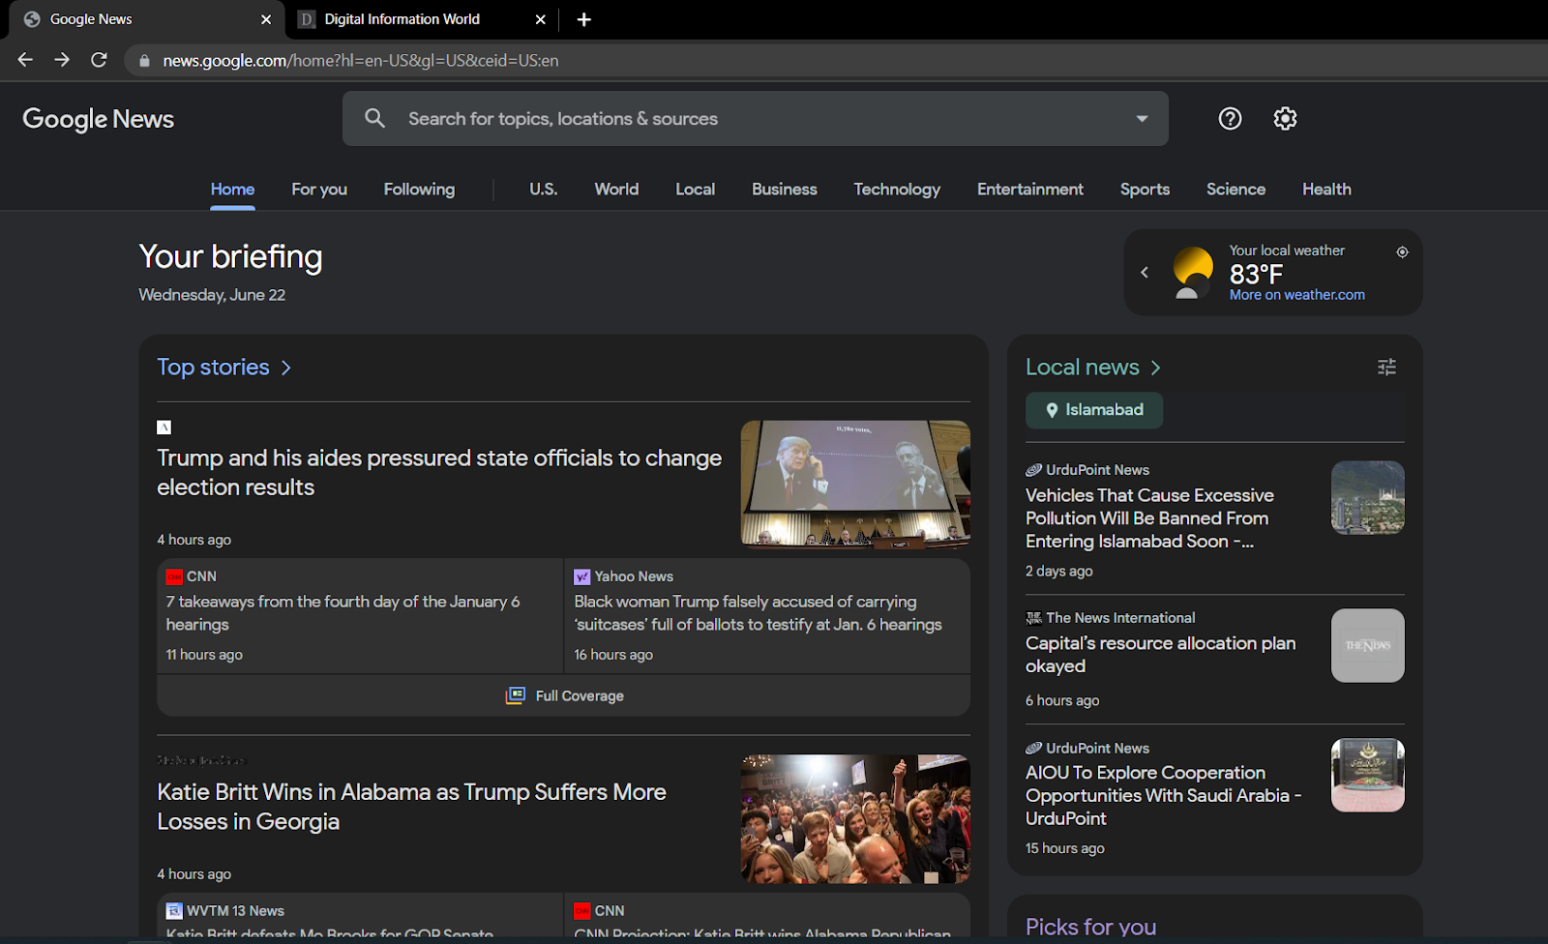Open the Sports section

click(1145, 190)
